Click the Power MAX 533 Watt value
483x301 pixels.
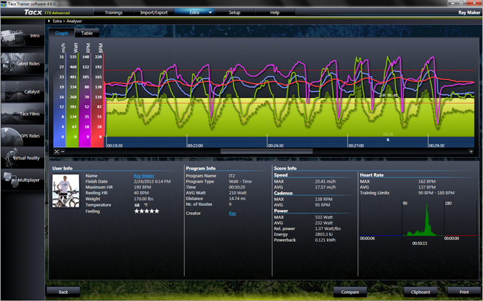pos(324,217)
